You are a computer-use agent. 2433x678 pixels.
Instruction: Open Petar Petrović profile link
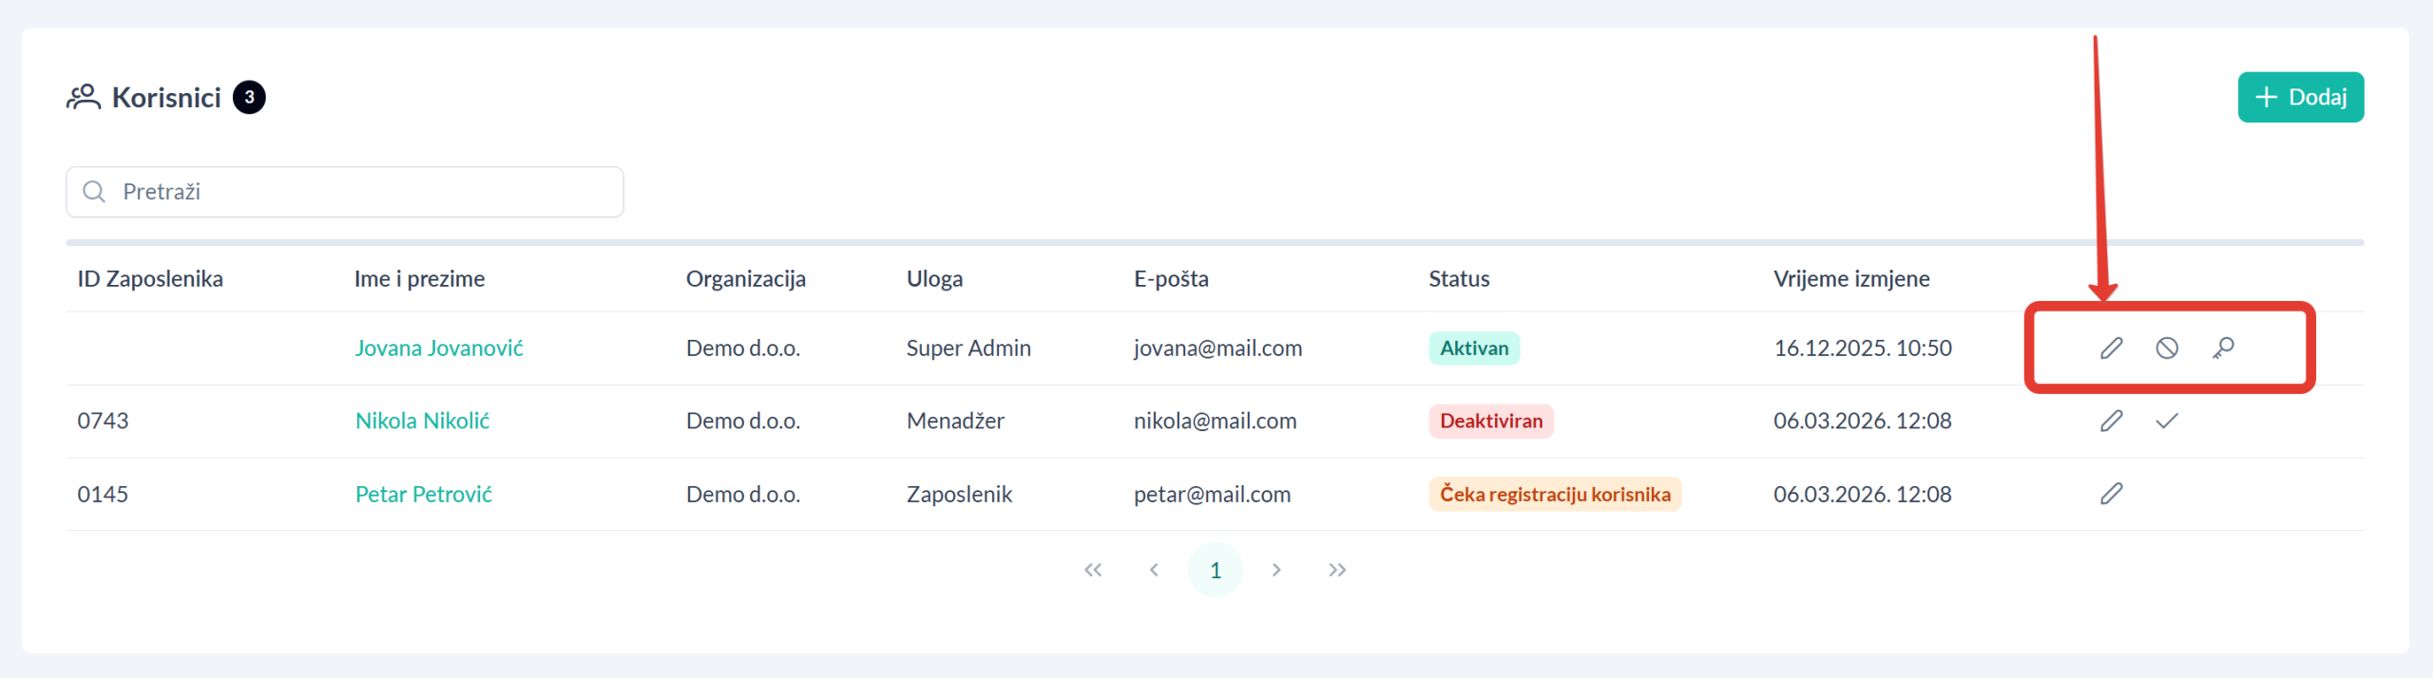pyautogui.click(x=424, y=494)
